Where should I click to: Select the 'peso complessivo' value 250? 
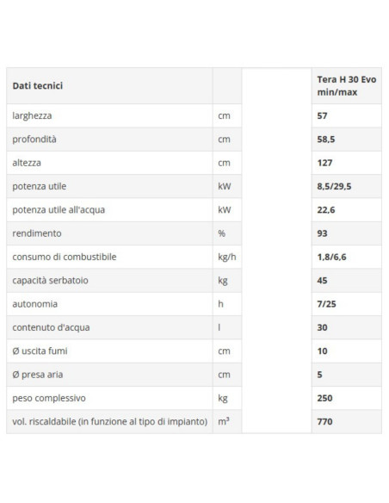point(324,398)
